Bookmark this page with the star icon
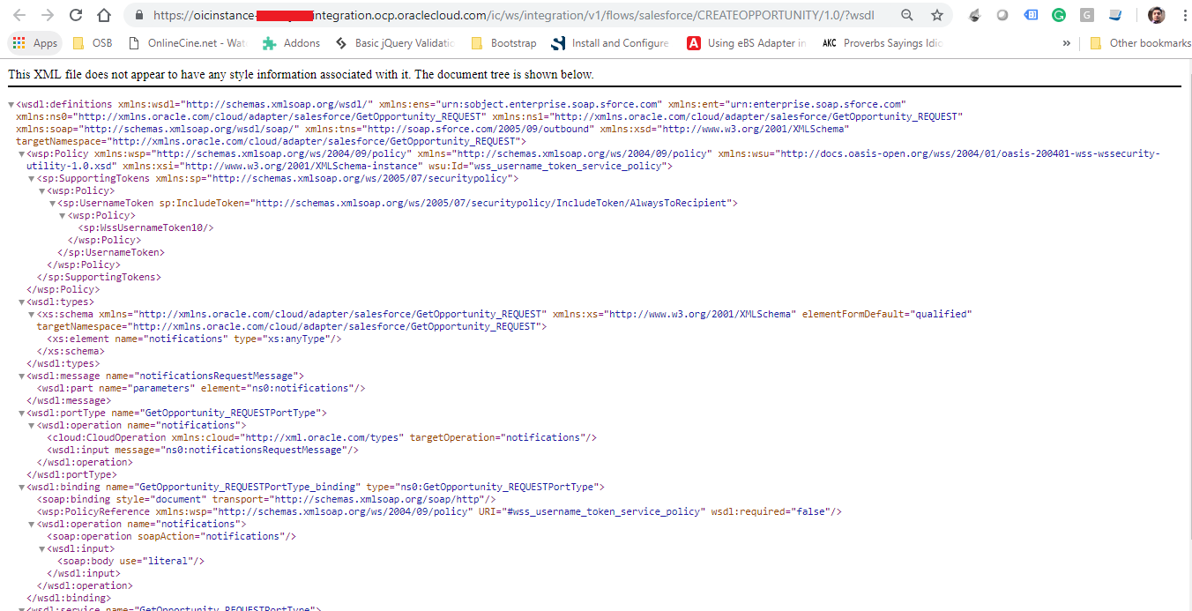The height and width of the screenshot is (611, 1192). (937, 15)
